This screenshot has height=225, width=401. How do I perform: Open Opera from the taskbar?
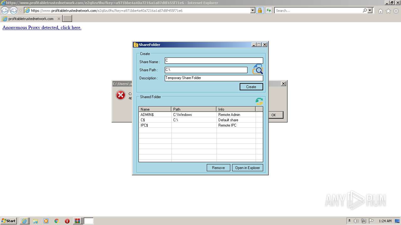pos(67,221)
